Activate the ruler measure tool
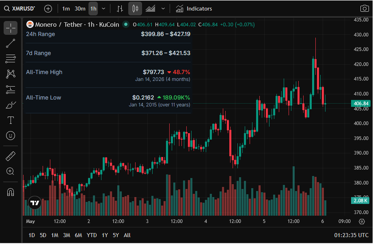Screen dimensions: 373x244 pyautogui.click(x=11, y=156)
